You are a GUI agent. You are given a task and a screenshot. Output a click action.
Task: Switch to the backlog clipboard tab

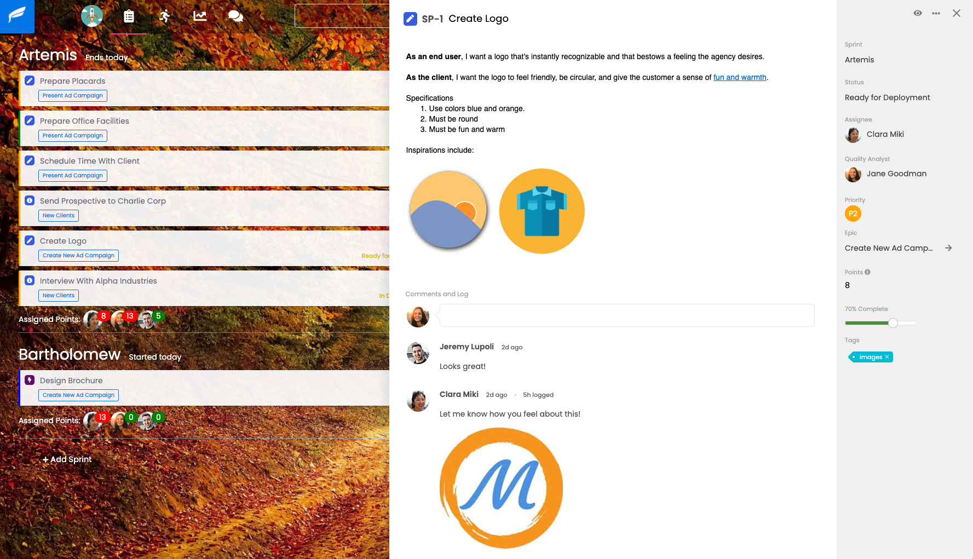click(x=129, y=16)
